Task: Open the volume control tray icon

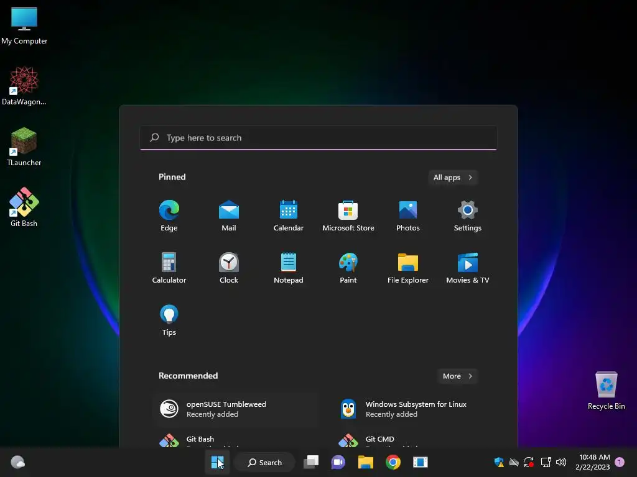Action: tap(561, 462)
